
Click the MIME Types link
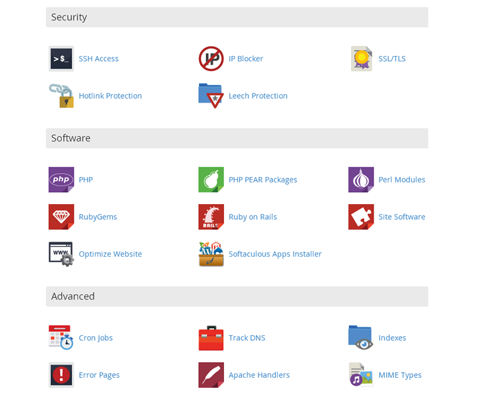click(400, 375)
